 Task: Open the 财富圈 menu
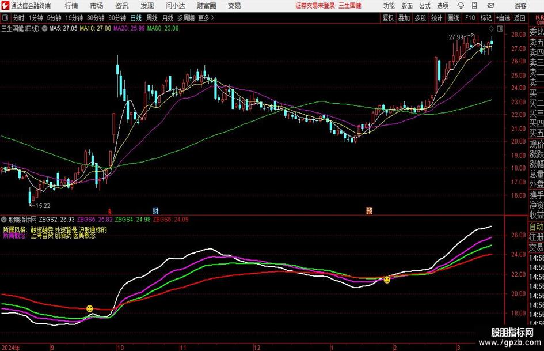[206, 6]
